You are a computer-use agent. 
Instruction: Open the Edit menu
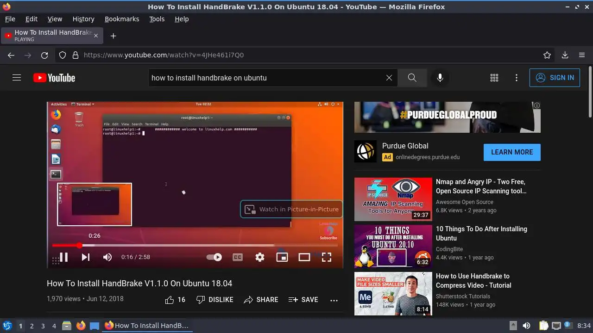coord(32,19)
